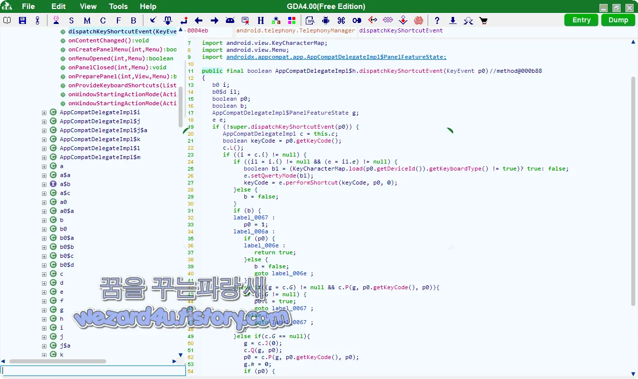Click the green Entry button
638x379 pixels.
pos(582,20)
